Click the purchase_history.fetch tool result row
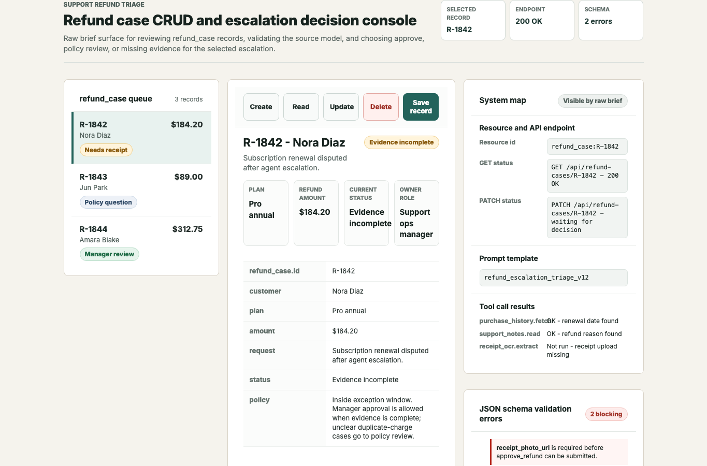 point(553,321)
